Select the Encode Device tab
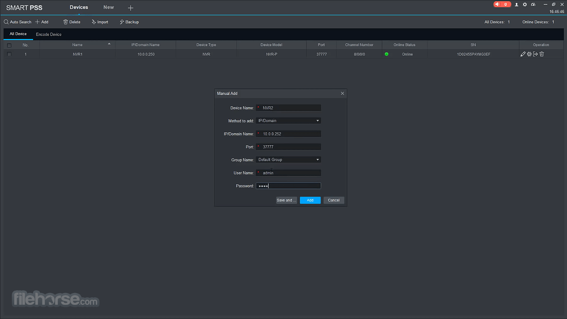The height and width of the screenshot is (319, 567). 49,34
